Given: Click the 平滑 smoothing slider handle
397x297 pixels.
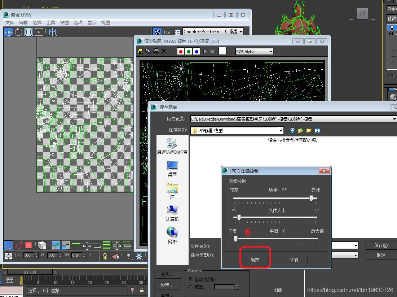Looking at the screenshot, I should click(236, 239).
